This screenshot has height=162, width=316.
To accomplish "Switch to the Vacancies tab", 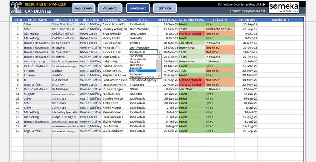I will 110,8.
